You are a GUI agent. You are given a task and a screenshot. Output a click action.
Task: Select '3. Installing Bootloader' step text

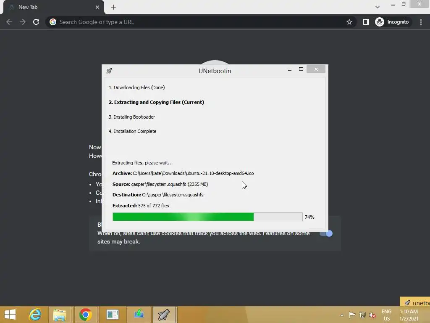pyautogui.click(x=131, y=117)
